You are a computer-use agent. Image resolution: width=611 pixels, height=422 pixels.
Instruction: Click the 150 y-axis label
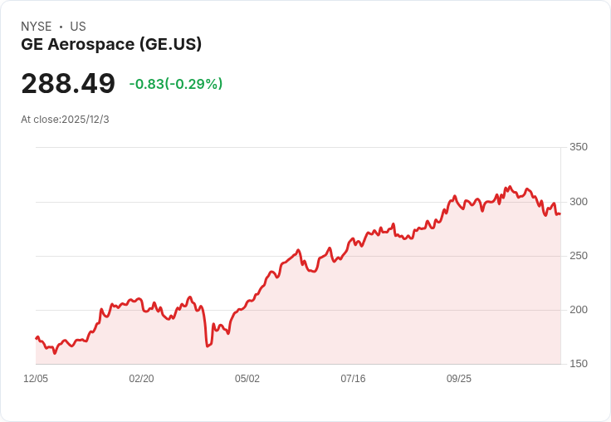[578, 364]
